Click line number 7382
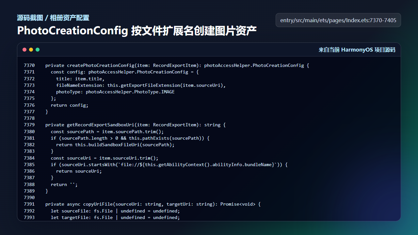 pyautogui.click(x=29, y=145)
